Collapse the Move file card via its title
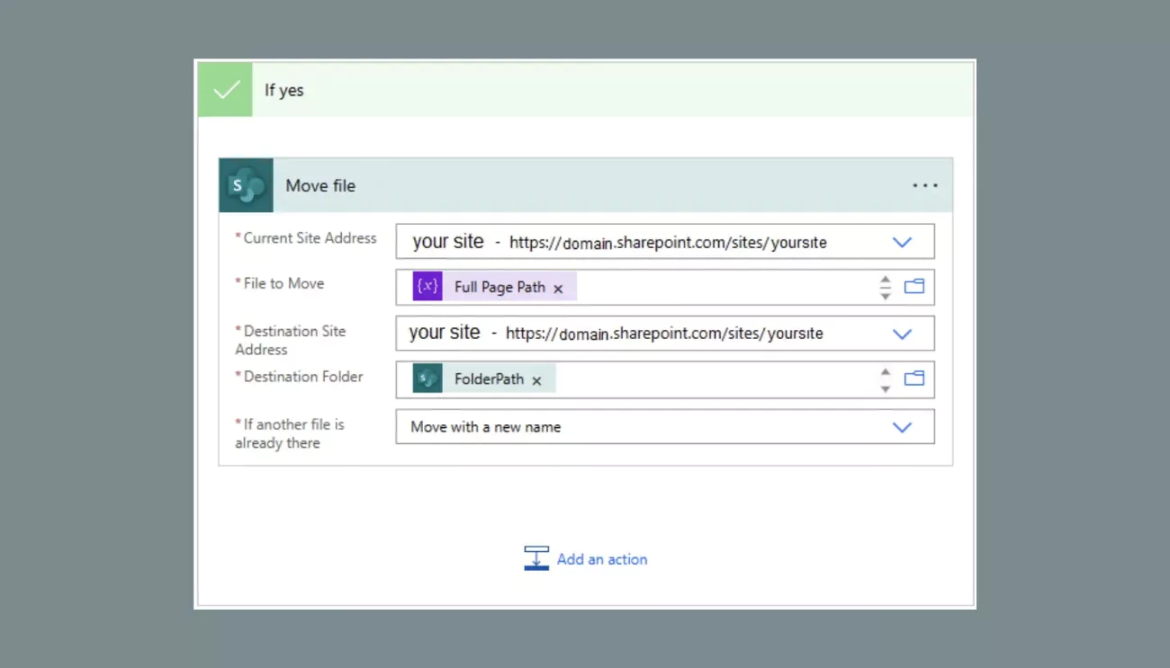 click(319, 185)
